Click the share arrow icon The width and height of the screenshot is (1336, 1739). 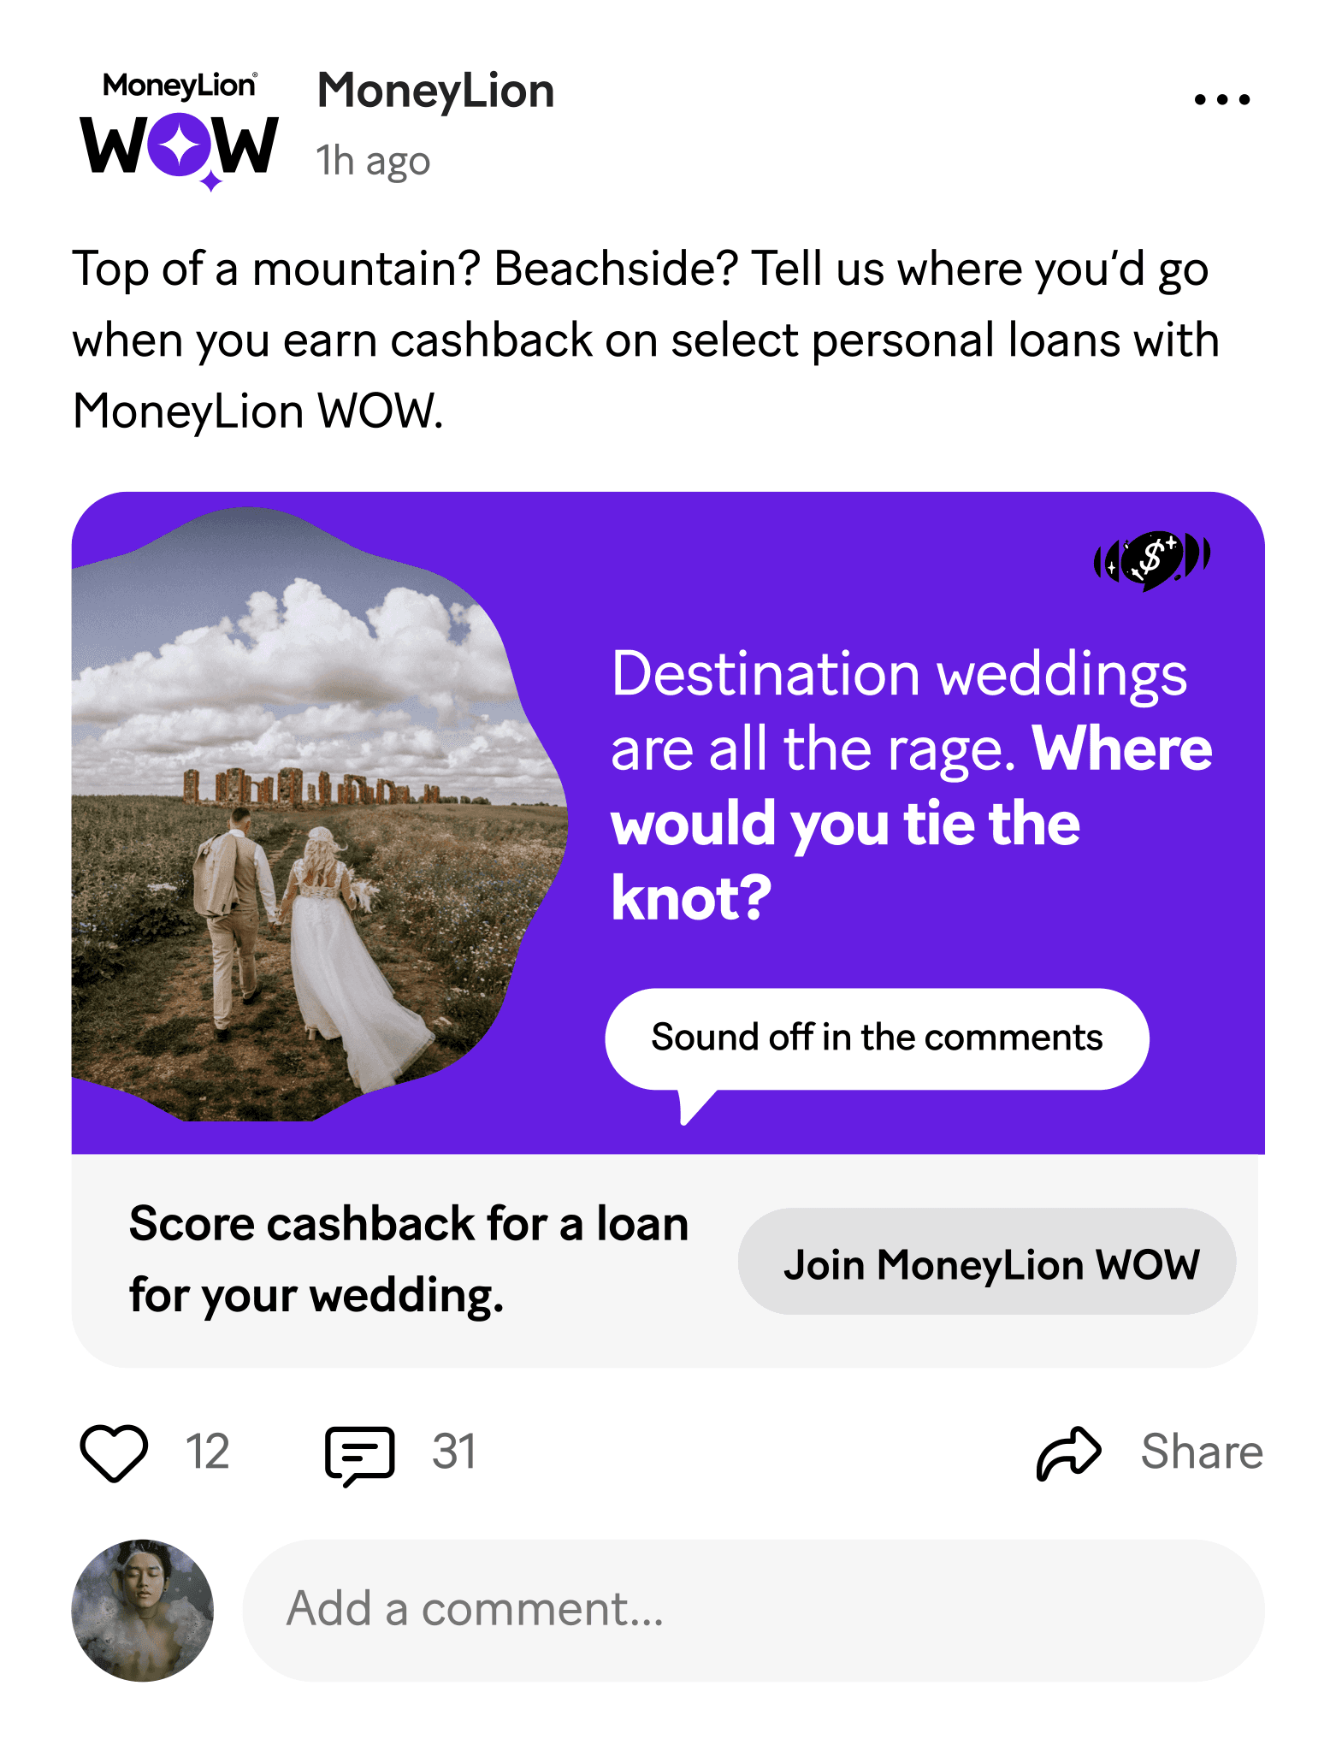(x=1068, y=1452)
